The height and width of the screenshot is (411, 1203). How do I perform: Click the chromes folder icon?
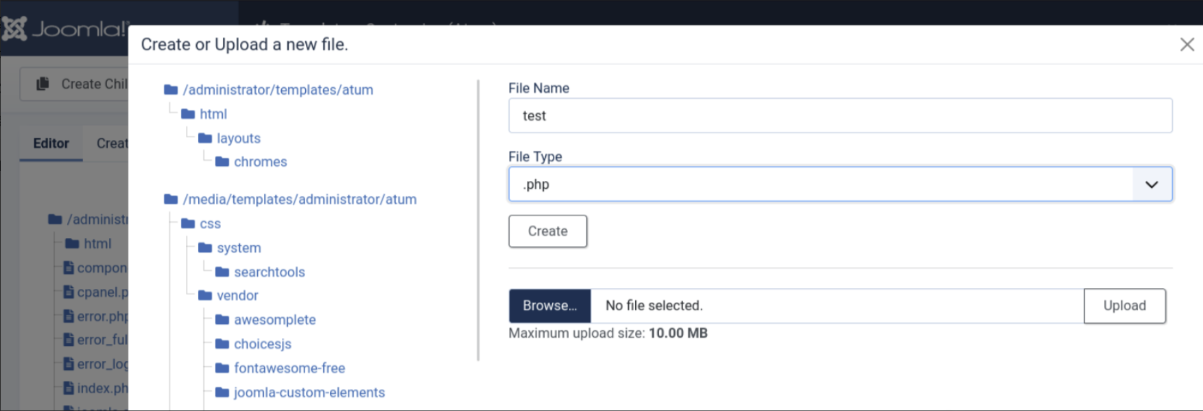(x=222, y=162)
